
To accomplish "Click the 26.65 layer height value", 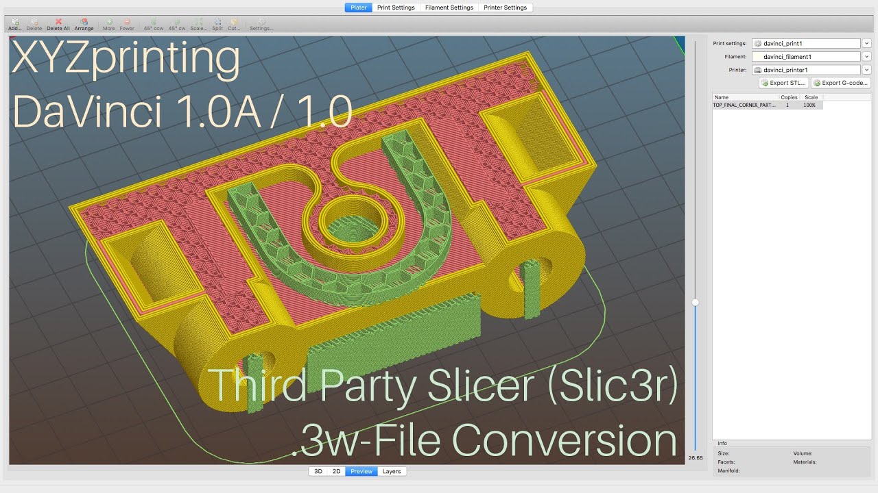I will pyautogui.click(x=696, y=457).
